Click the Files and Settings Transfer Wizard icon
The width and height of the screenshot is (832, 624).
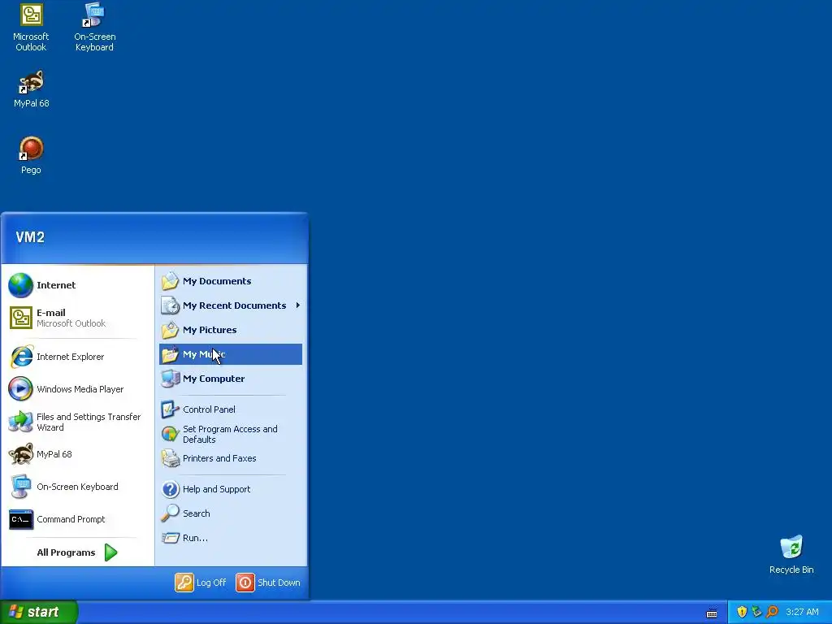[x=20, y=422]
